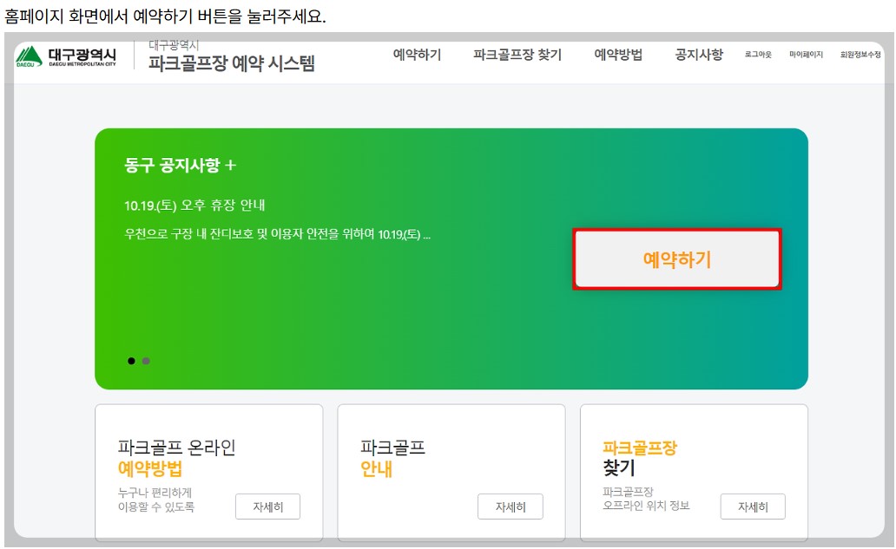Click 자세히 on the 파크골프 안내 card
Screen dimensions: 896x549
tap(510, 507)
